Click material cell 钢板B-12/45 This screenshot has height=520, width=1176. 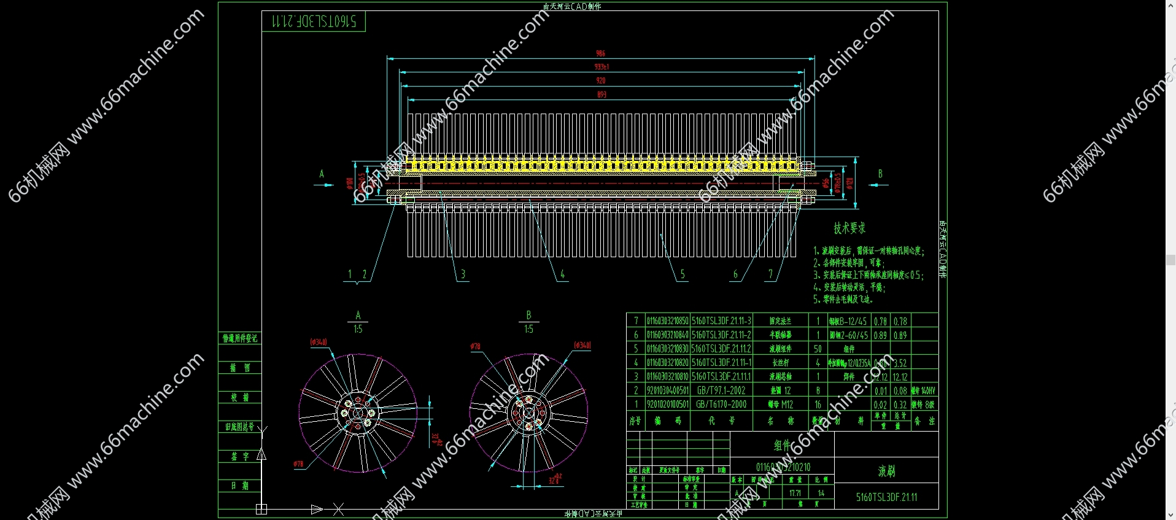click(x=848, y=321)
